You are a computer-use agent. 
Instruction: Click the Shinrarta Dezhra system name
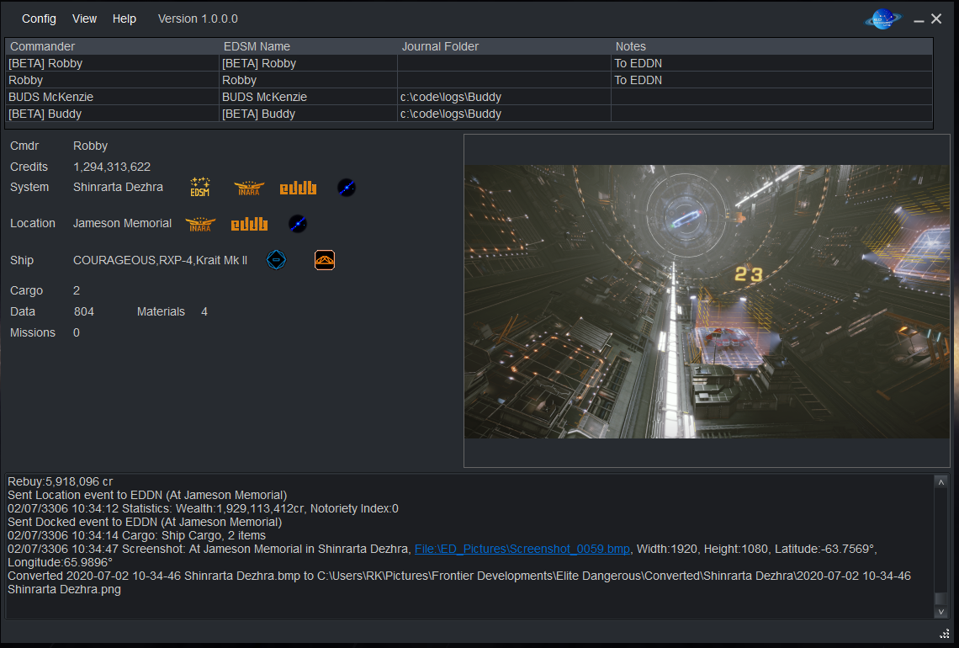pos(118,187)
